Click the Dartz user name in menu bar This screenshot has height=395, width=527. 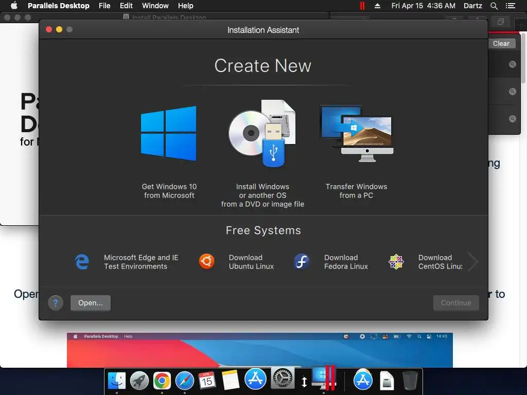coord(472,6)
